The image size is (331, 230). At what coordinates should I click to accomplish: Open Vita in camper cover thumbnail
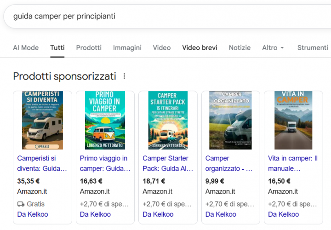click(x=293, y=120)
